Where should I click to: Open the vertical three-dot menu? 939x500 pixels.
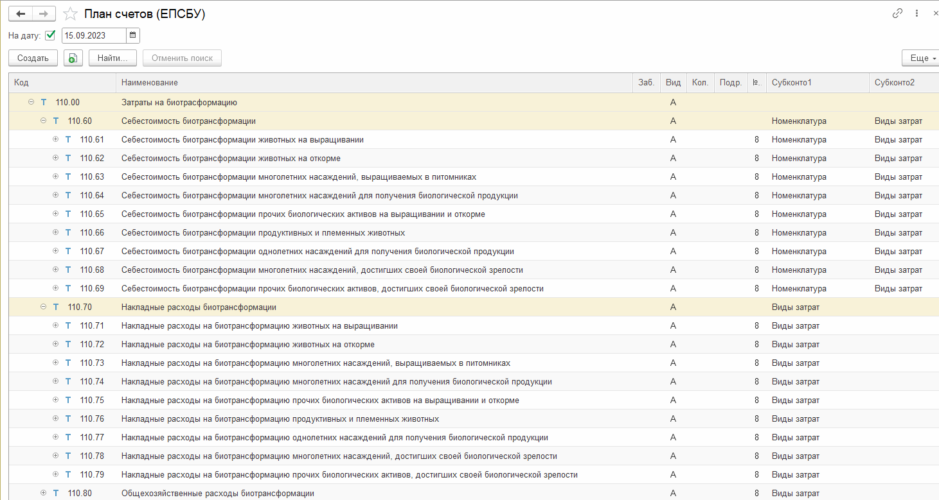917,13
